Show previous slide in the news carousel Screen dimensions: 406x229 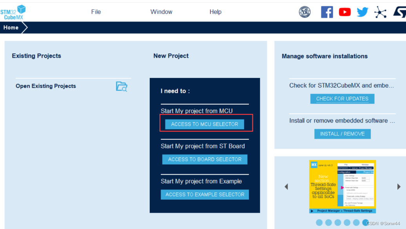(x=286, y=187)
